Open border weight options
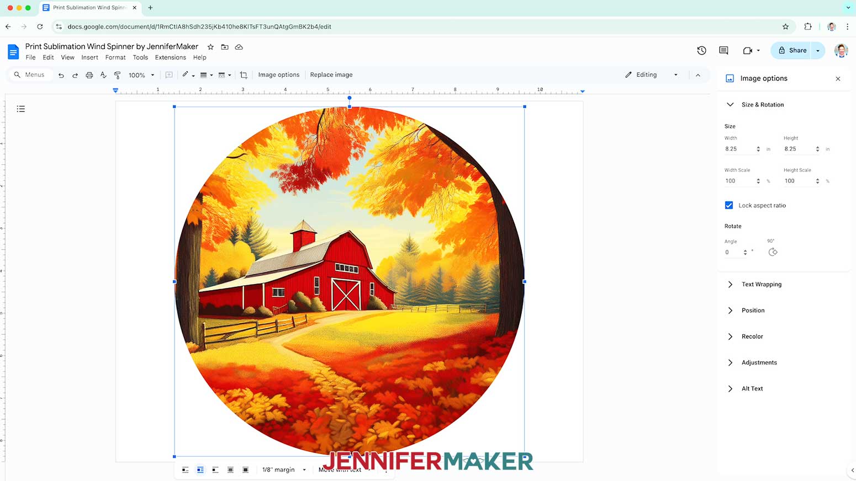Screen dimensions: 856x481 point(206,75)
